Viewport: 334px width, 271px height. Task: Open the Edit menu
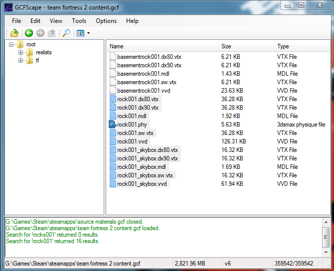pyautogui.click(x=35, y=21)
